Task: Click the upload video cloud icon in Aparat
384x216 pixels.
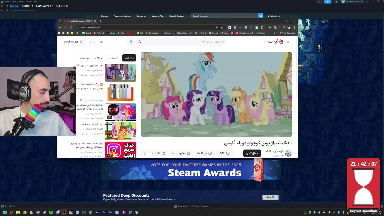Action: point(92,42)
